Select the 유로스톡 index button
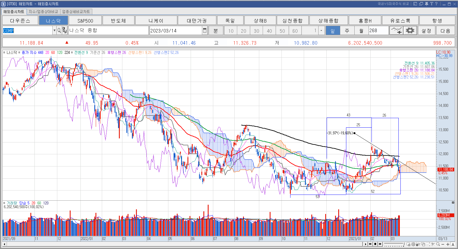 (400, 21)
